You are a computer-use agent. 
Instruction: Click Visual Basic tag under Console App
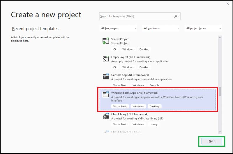[120, 85]
